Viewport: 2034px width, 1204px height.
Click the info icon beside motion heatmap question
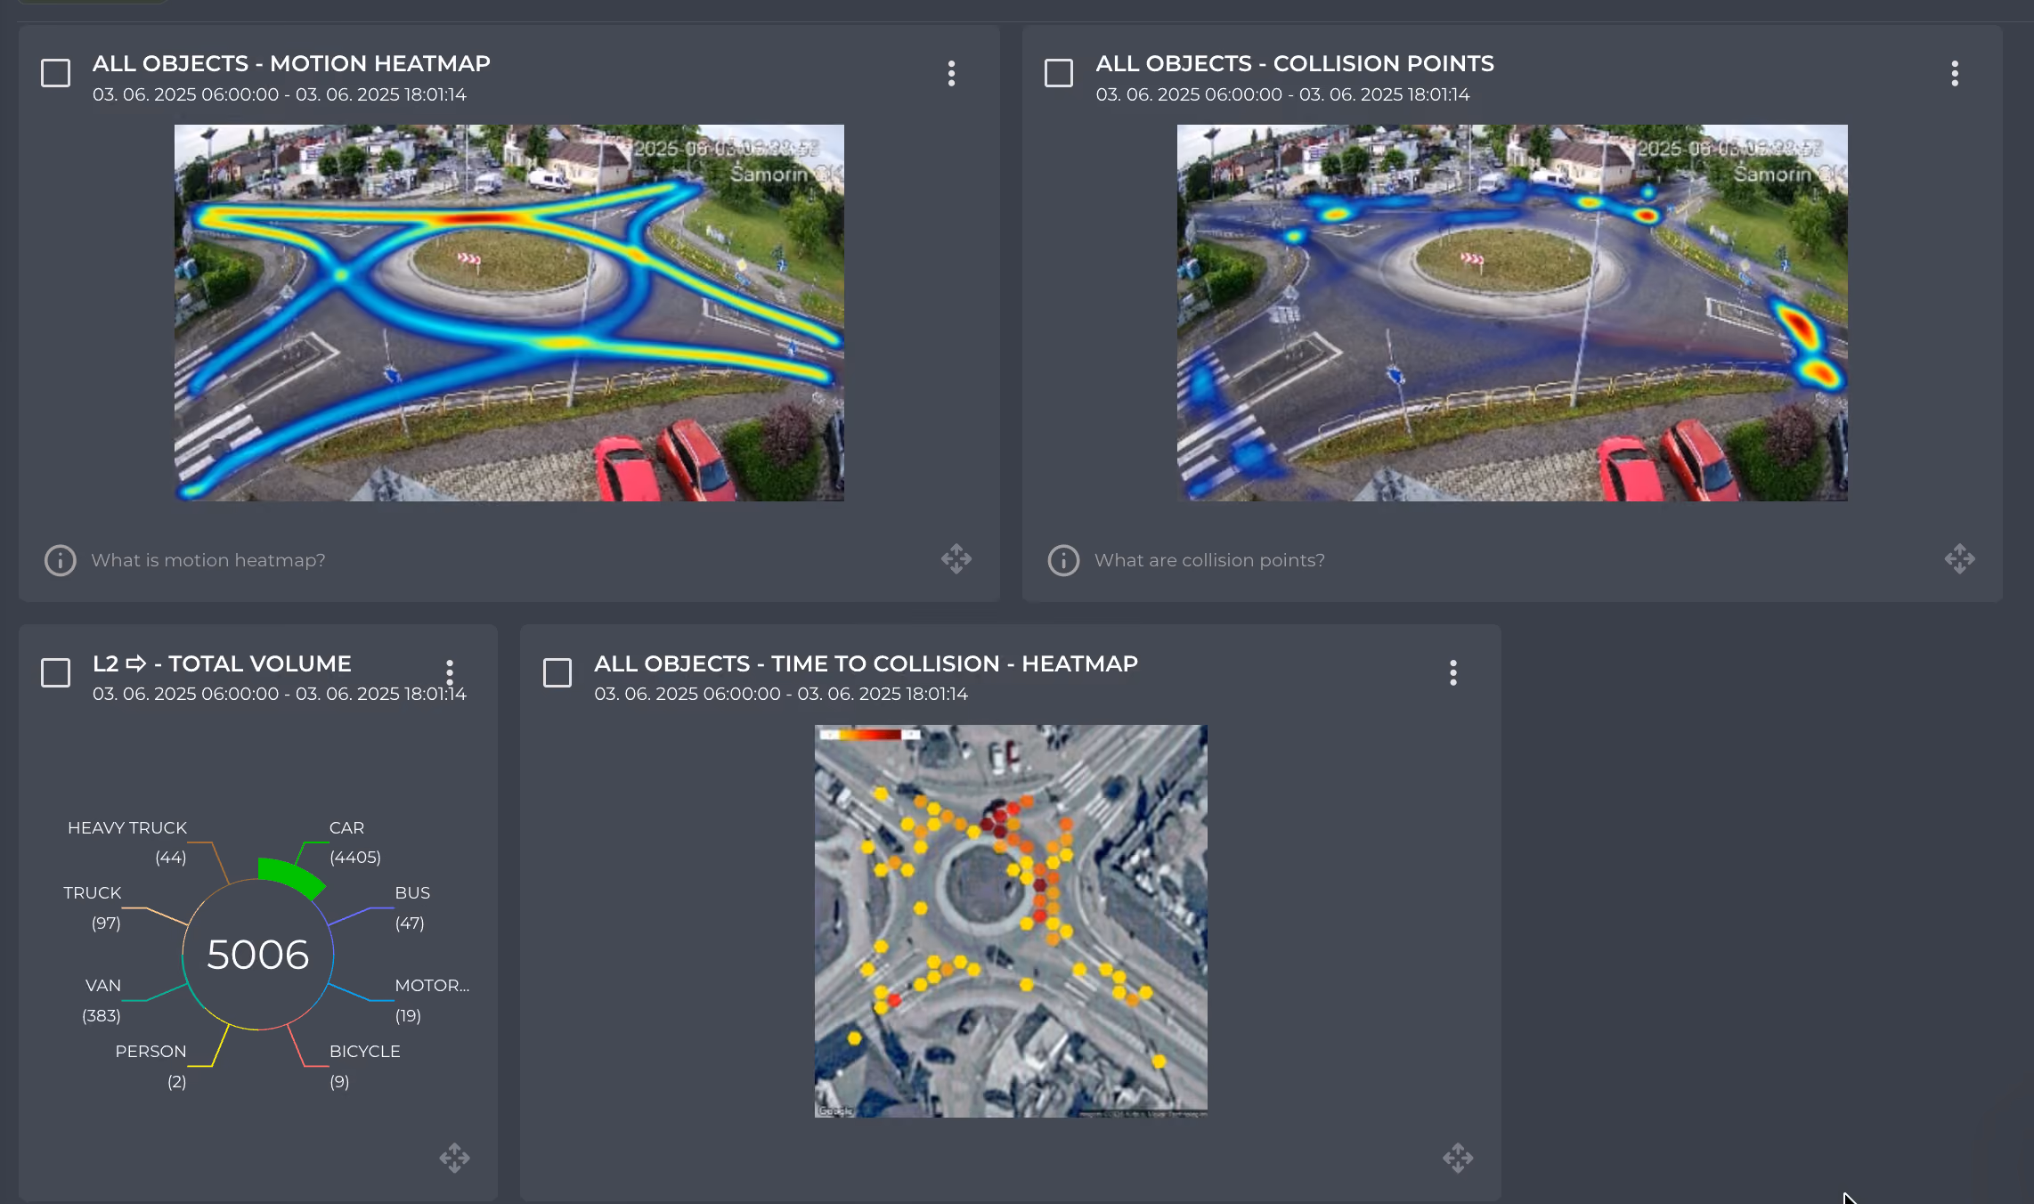tap(61, 560)
